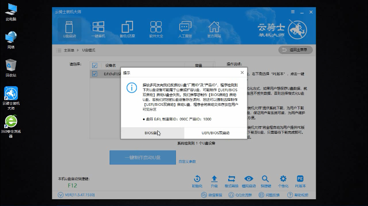Select 360安全浏览器 desktop shortcut
The height and width of the screenshot is (206, 368).
(x=11, y=126)
